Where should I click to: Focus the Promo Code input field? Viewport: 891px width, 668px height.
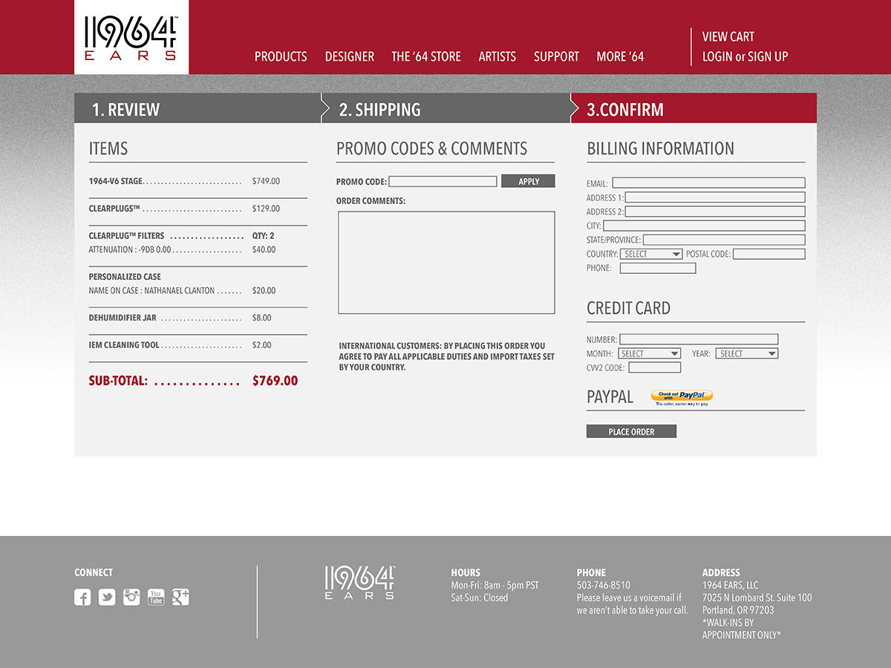coord(443,181)
